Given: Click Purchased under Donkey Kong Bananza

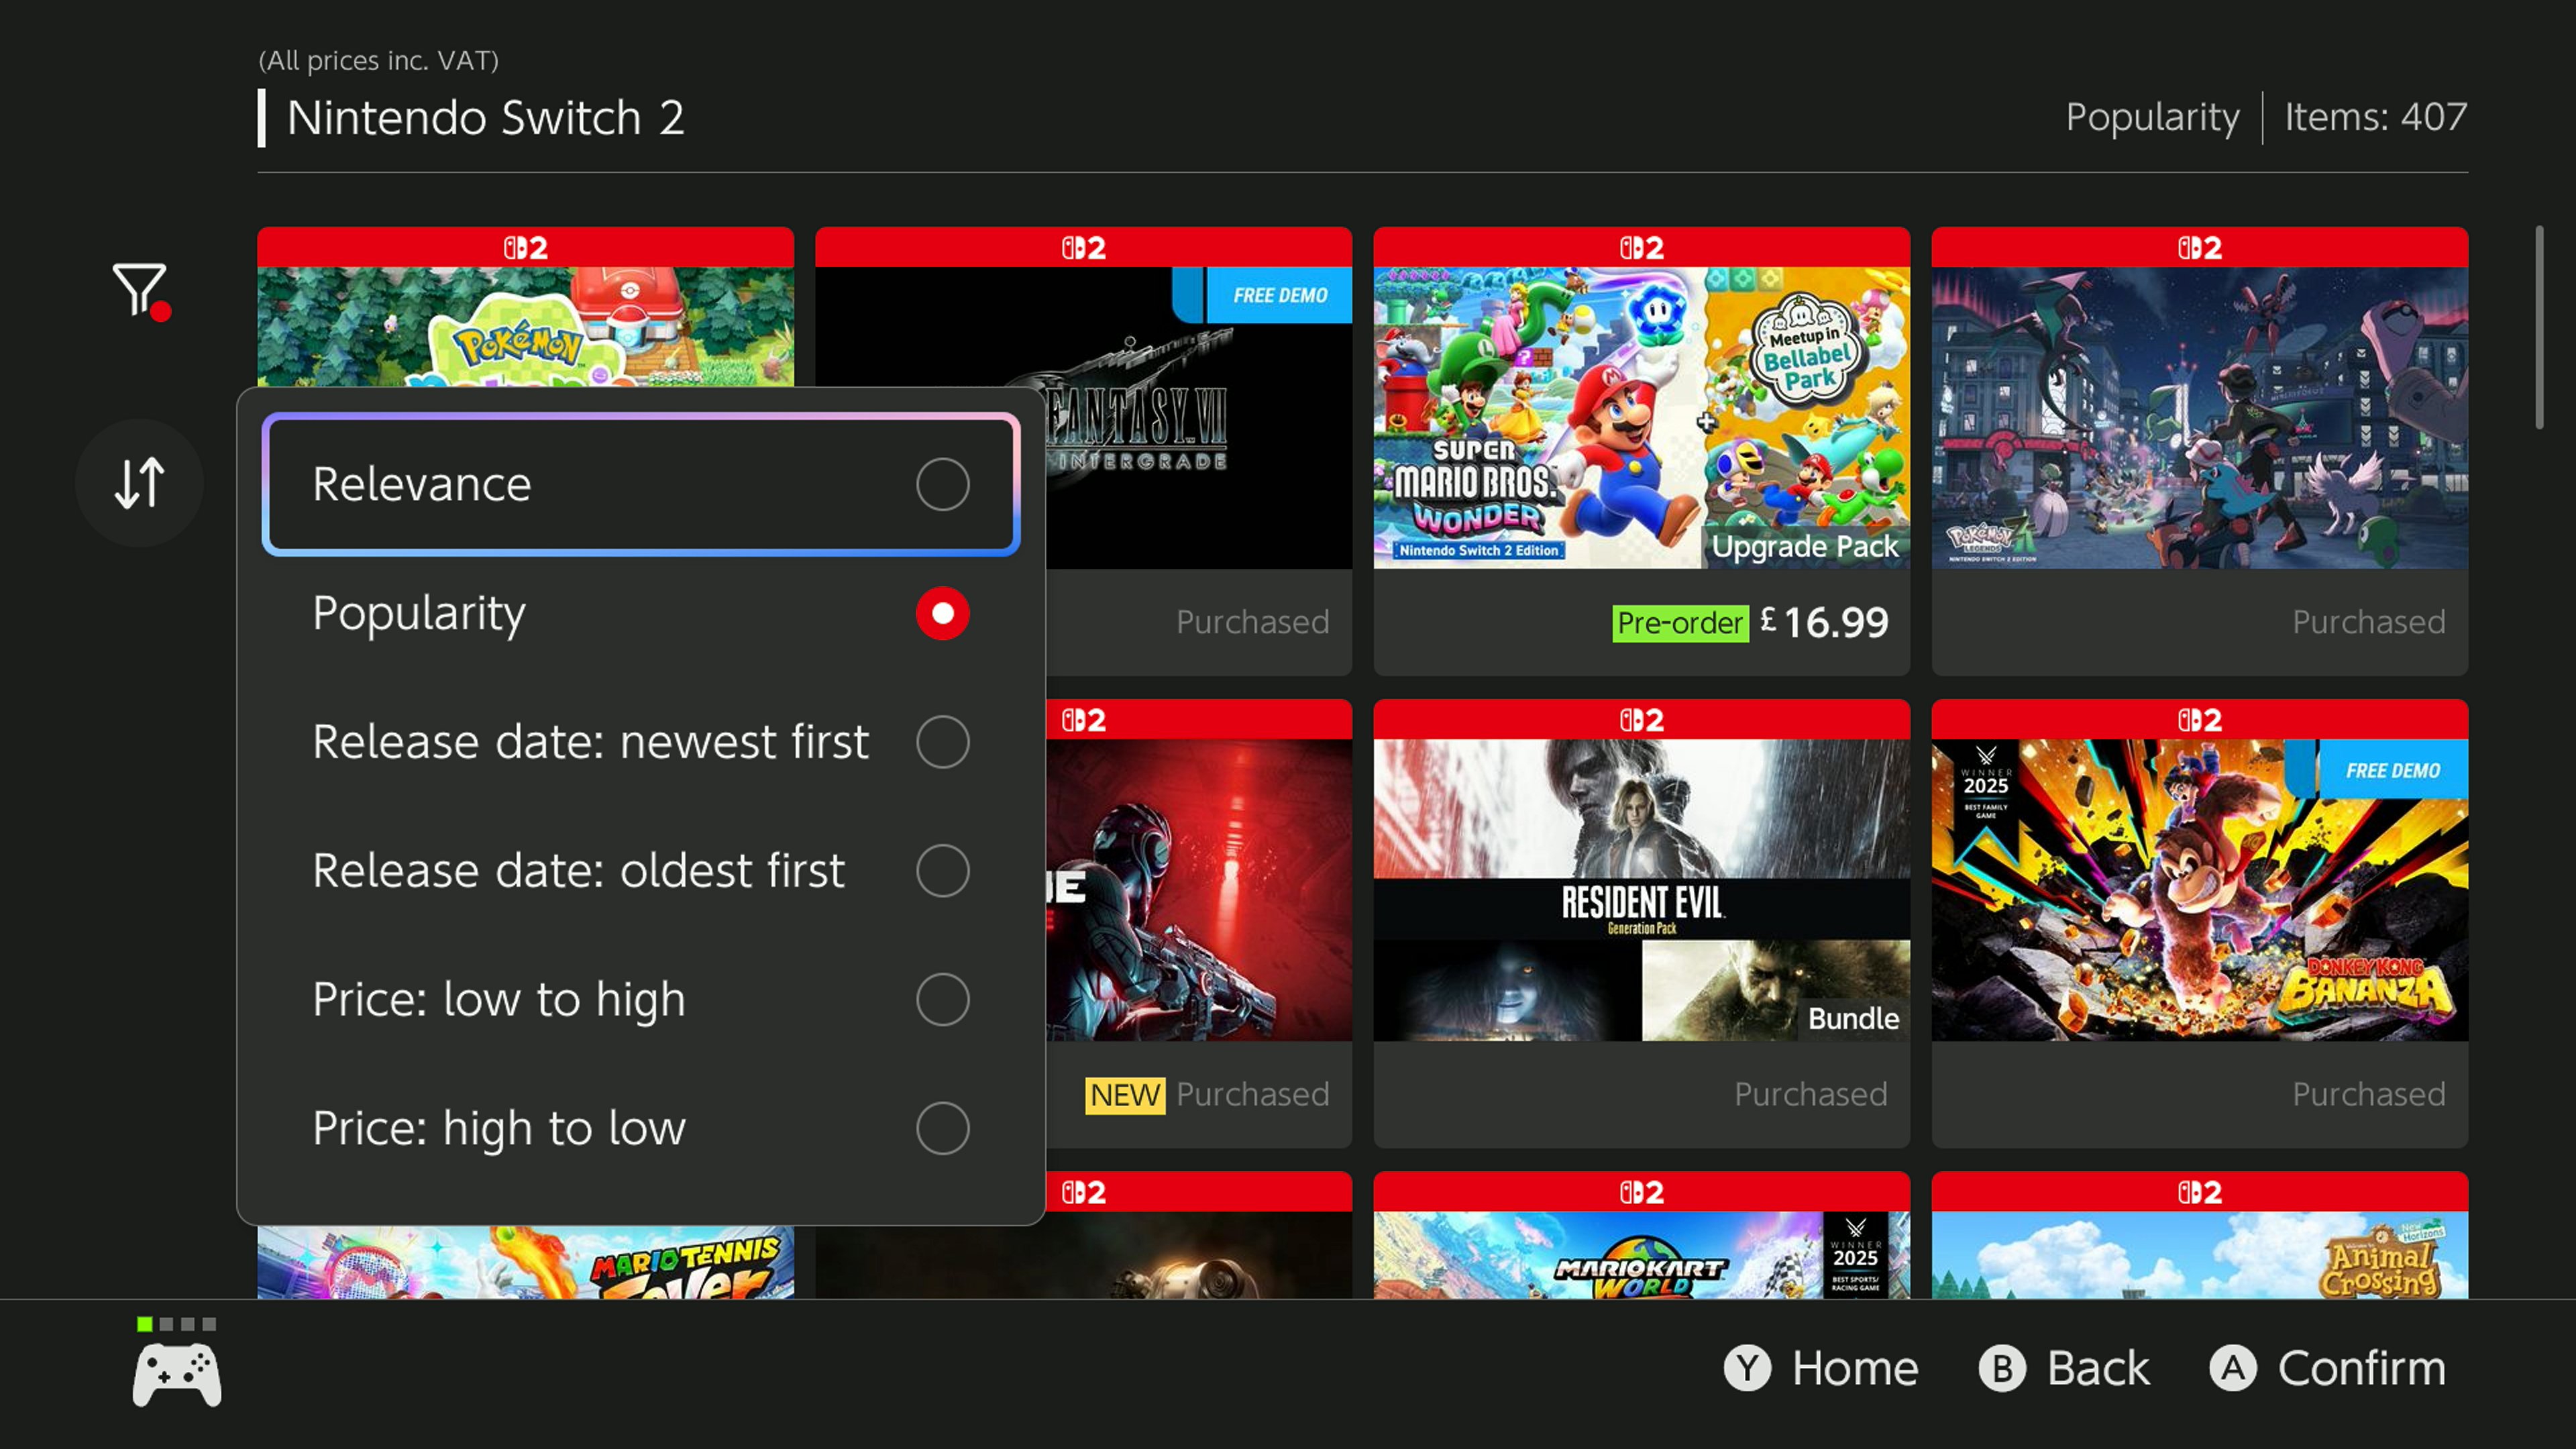Looking at the screenshot, I should pyautogui.click(x=2368, y=1095).
